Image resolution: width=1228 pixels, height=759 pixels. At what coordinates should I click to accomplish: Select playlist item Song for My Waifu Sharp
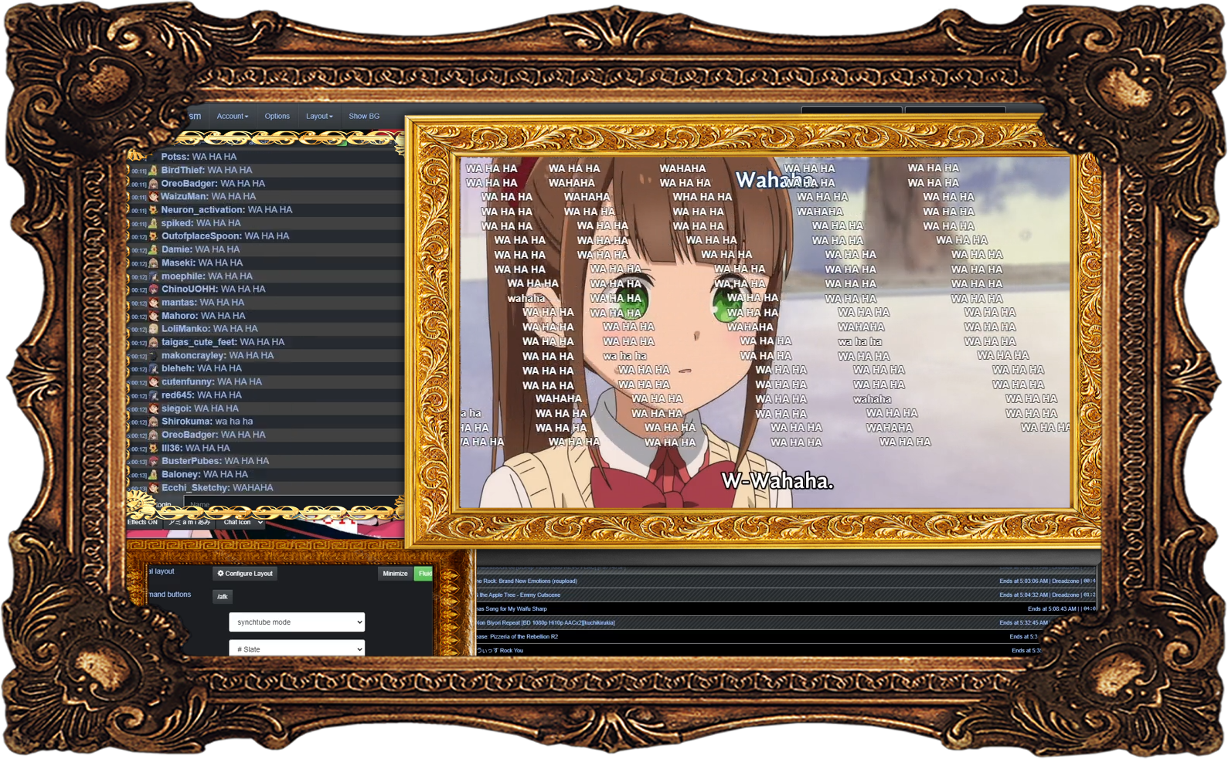[x=785, y=609]
